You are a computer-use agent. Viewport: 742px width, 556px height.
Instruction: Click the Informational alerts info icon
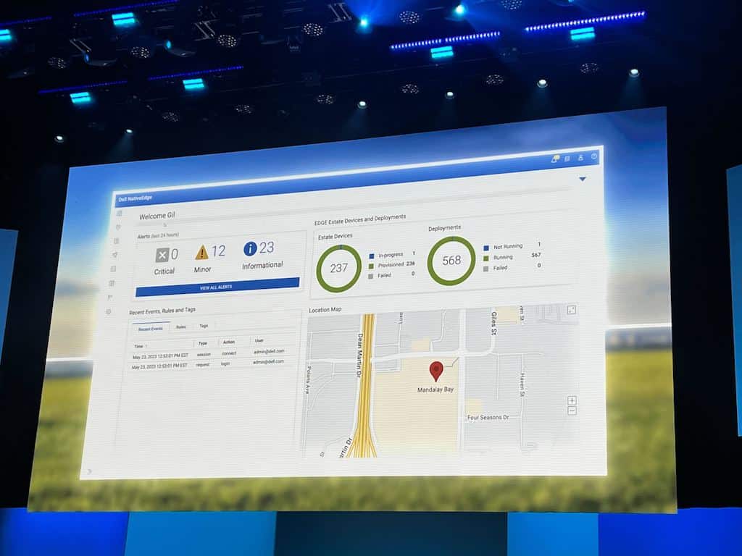point(250,249)
